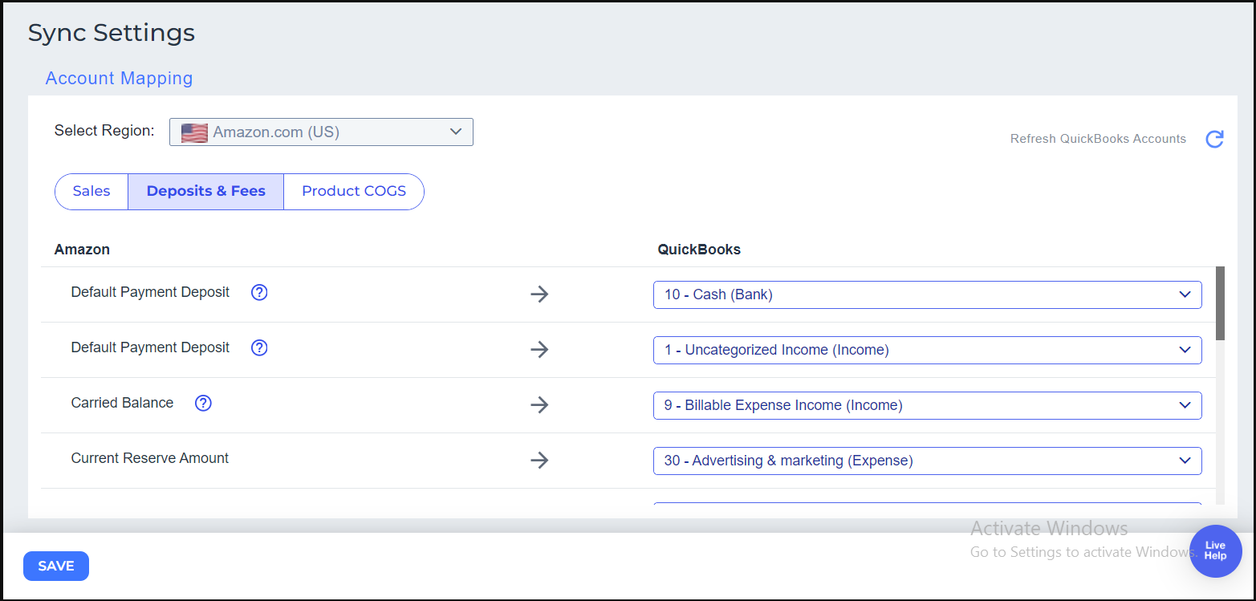Click the Refresh QuickBooks Accounts text
Screen dimensions: 1256x601
point(1097,139)
